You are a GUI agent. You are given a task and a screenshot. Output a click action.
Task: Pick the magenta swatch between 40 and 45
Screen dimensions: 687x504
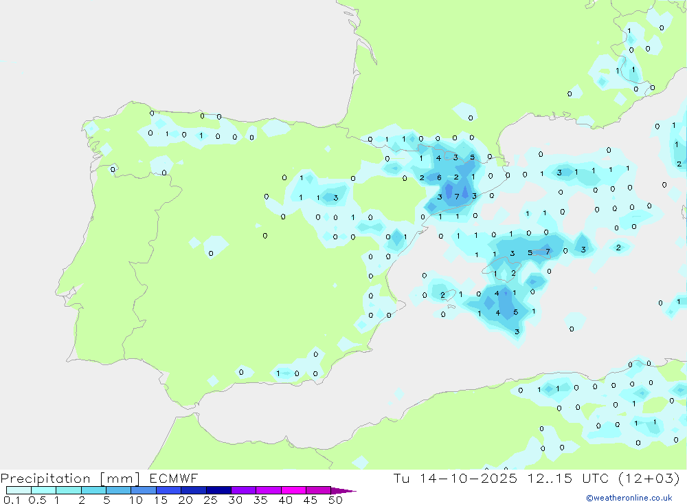tap(293, 490)
